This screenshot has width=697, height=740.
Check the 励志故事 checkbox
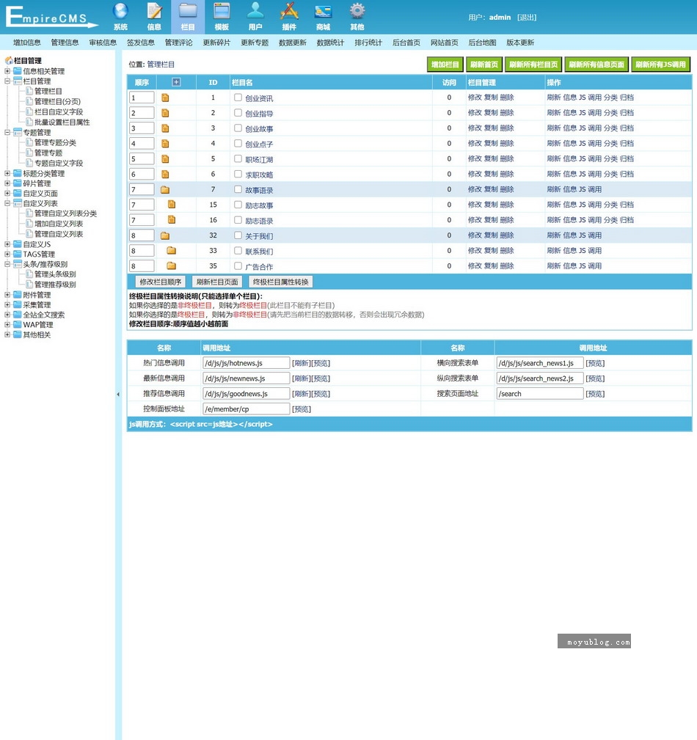click(238, 205)
